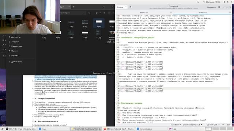This screenshot has width=234, height=131.
Task: Switch to the *report.md unsaved tab
Action: [x=202, y=12]
